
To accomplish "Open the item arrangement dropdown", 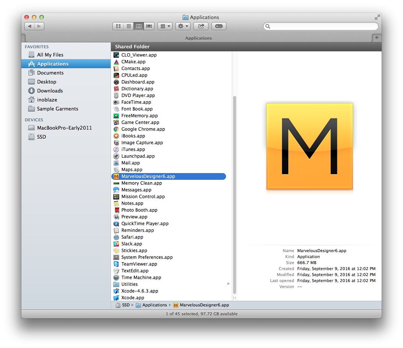I will coord(165,26).
